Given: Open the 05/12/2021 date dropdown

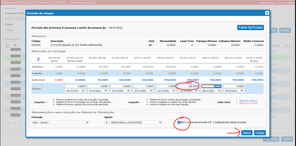Looking at the screenshot, I should [234, 91].
